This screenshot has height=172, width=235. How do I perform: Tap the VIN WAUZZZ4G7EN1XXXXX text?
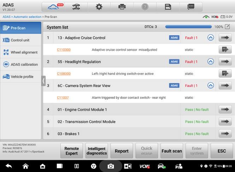[19, 145]
